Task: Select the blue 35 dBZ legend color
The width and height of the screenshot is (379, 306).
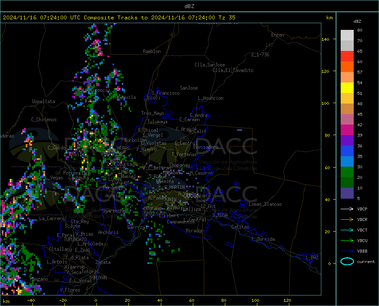Action: point(347,151)
